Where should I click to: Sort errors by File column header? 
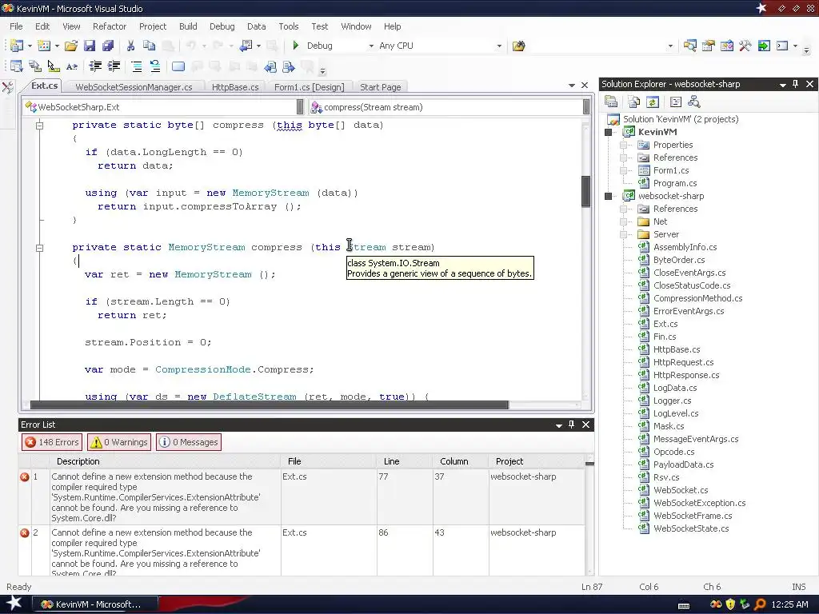(x=329, y=461)
